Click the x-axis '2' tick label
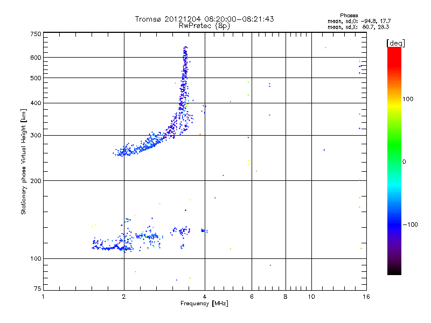This screenshot has height=323, width=431. tap(124, 297)
